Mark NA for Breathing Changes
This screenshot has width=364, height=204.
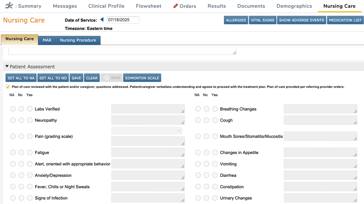pos(198,109)
